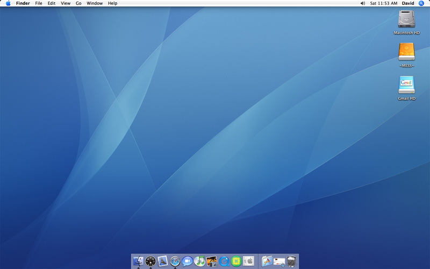Select the Gmail HD drive icon
This screenshot has width=430, height=269.
click(406, 86)
